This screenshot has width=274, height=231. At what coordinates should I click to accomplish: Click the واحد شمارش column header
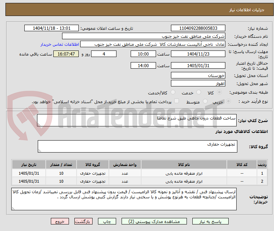(x=125, y=165)
